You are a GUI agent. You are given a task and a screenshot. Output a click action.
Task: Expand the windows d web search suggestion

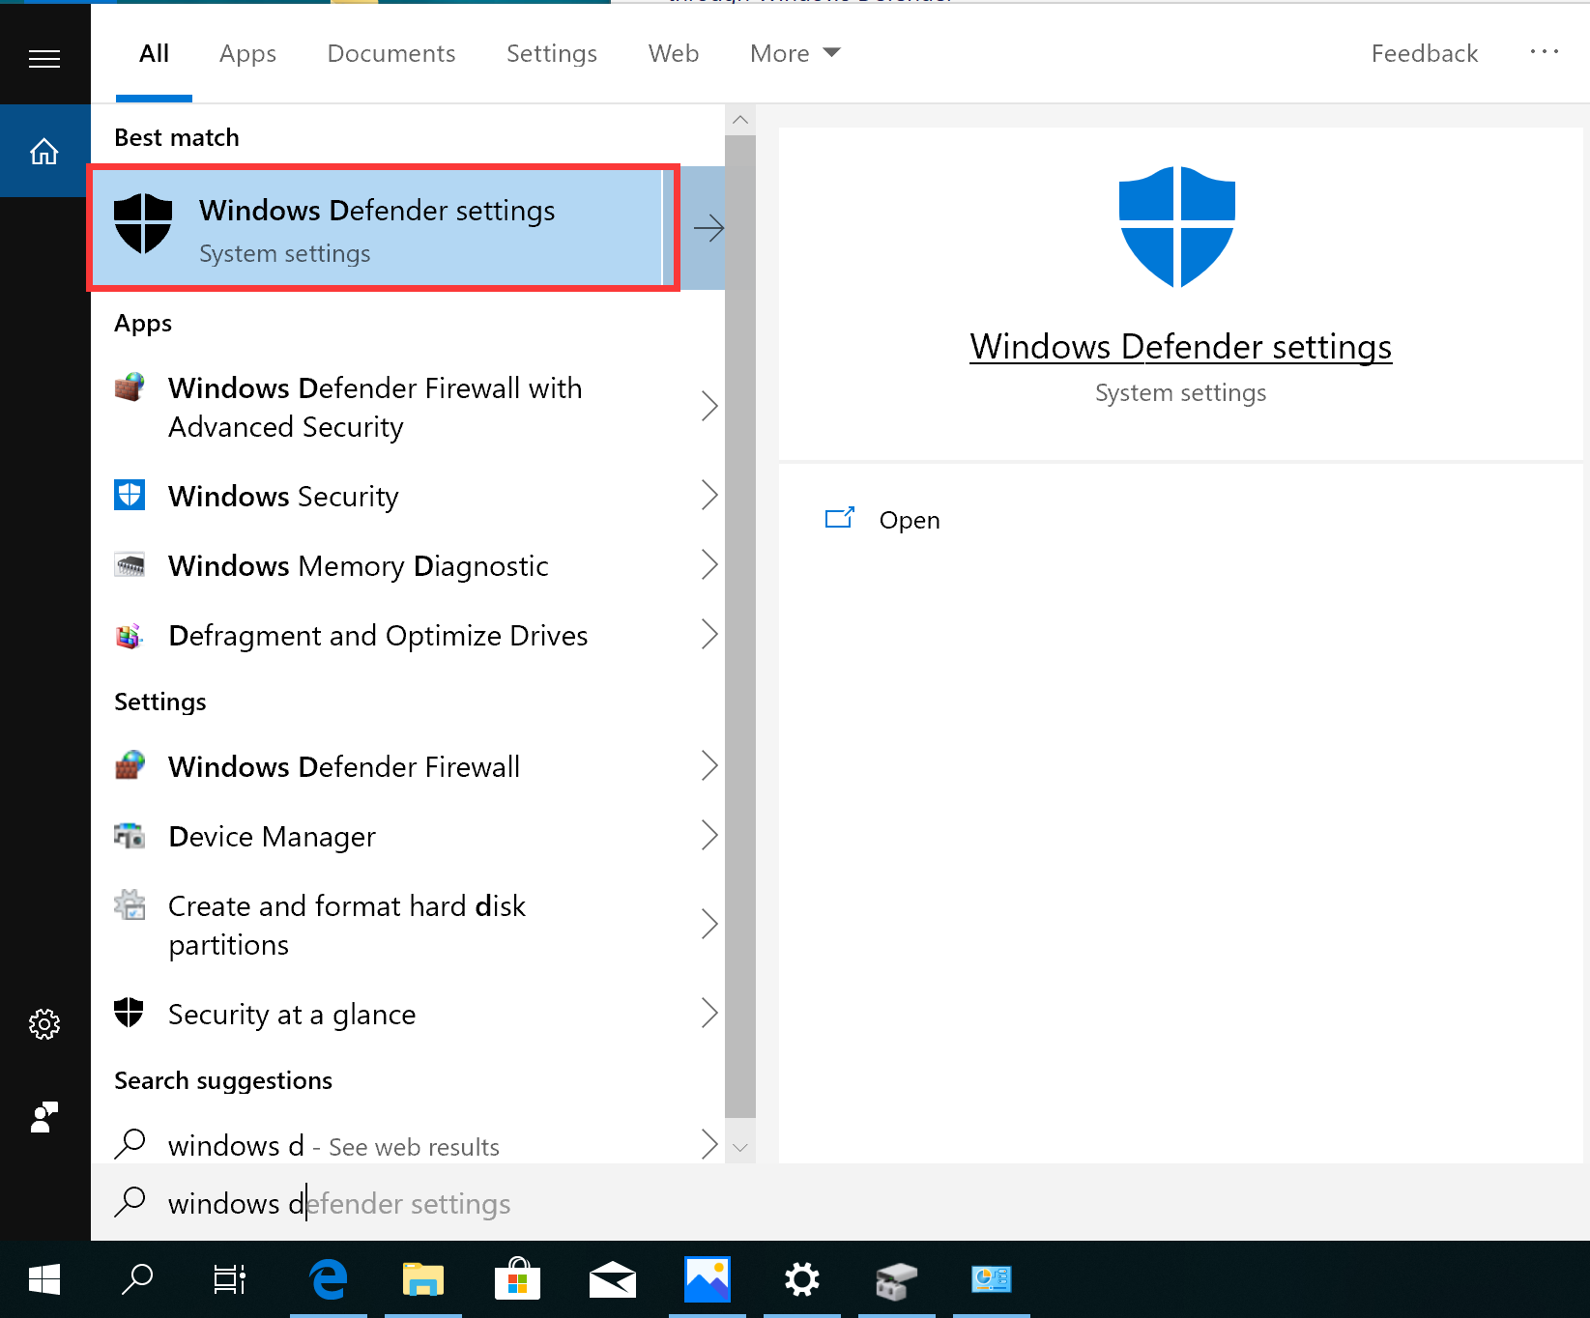[x=710, y=1144]
